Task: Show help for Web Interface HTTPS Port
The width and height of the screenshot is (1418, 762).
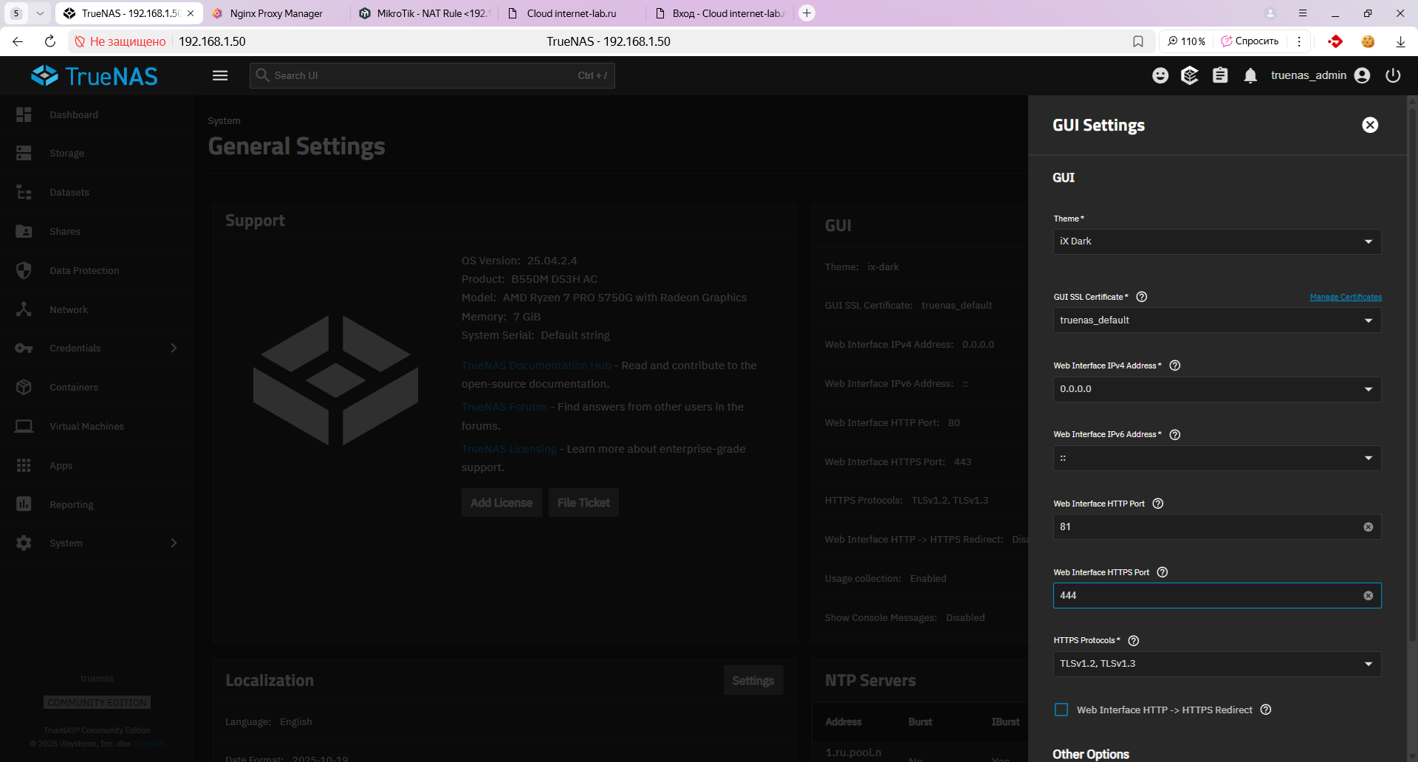Action: pyautogui.click(x=1162, y=572)
